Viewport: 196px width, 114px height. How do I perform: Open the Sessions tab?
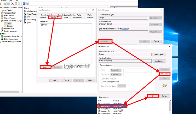pos(90,17)
